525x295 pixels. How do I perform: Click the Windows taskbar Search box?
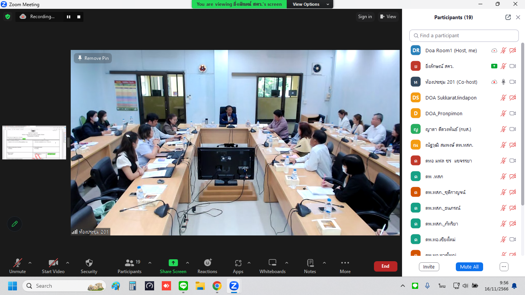point(64,286)
